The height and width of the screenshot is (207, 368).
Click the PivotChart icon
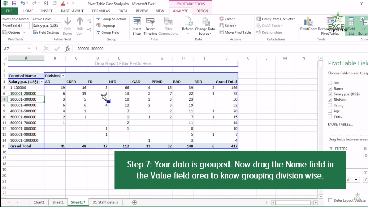(x=308, y=22)
